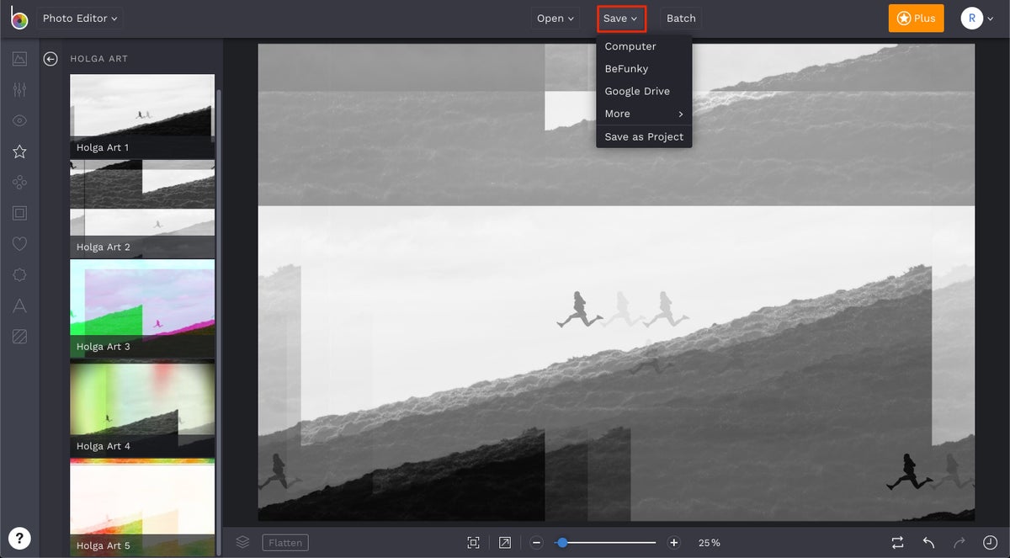Open the Effects panel eye icon

point(19,120)
